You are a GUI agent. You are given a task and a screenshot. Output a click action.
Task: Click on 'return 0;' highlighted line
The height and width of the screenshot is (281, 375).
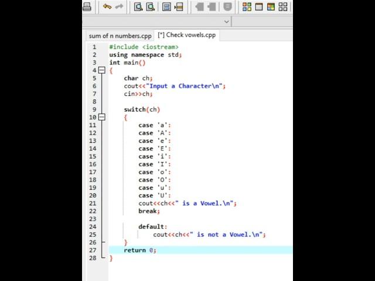click(140, 250)
